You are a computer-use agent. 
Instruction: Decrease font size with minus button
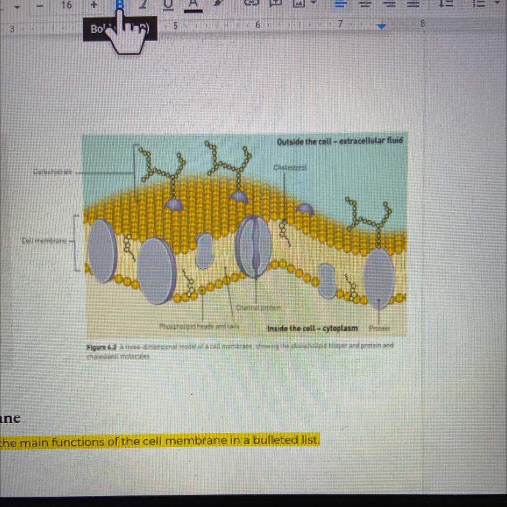point(40,5)
